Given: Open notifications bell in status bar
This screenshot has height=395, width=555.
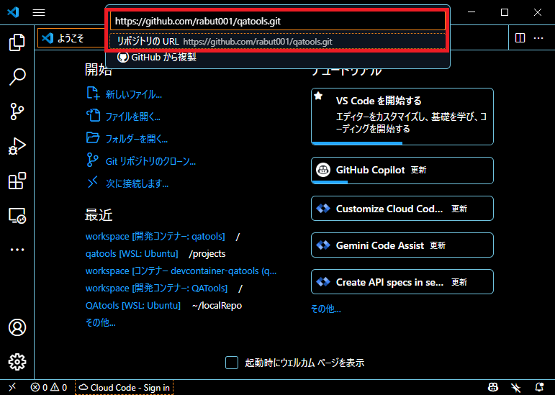Looking at the screenshot, I should coord(539,388).
